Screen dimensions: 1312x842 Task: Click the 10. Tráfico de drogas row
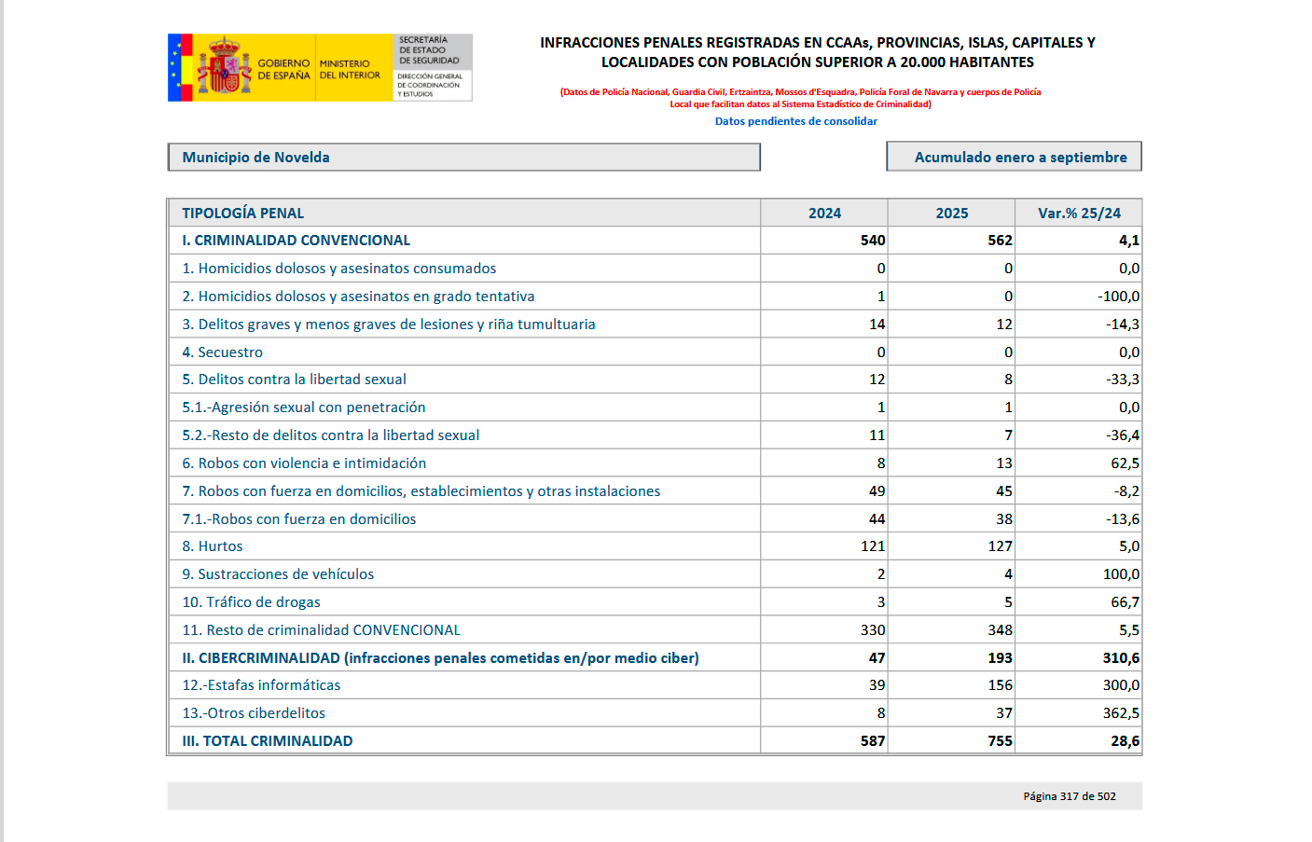pyautogui.click(x=252, y=602)
